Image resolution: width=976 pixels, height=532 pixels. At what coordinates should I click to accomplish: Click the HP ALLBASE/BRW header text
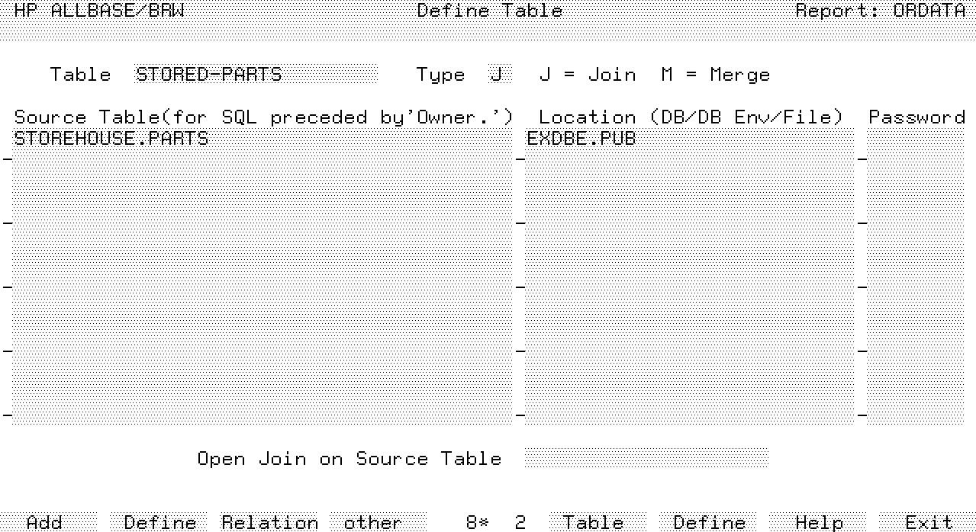coord(99,11)
